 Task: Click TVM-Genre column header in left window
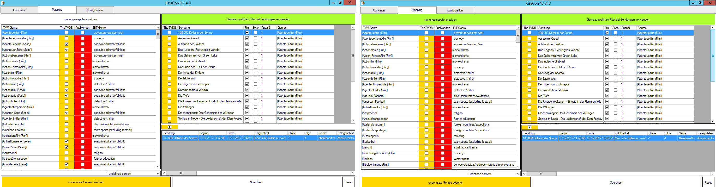pyautogui.click(x=30, y=27)
